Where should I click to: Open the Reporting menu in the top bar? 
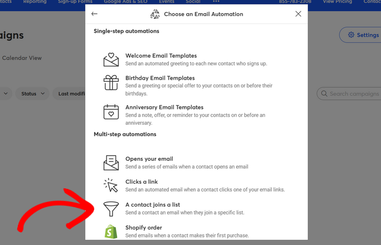(34, 2)
